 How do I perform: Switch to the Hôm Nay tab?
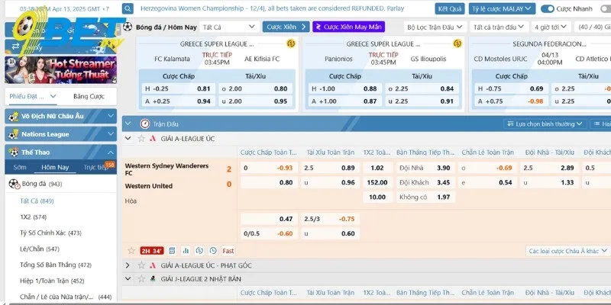click(55, 167)
